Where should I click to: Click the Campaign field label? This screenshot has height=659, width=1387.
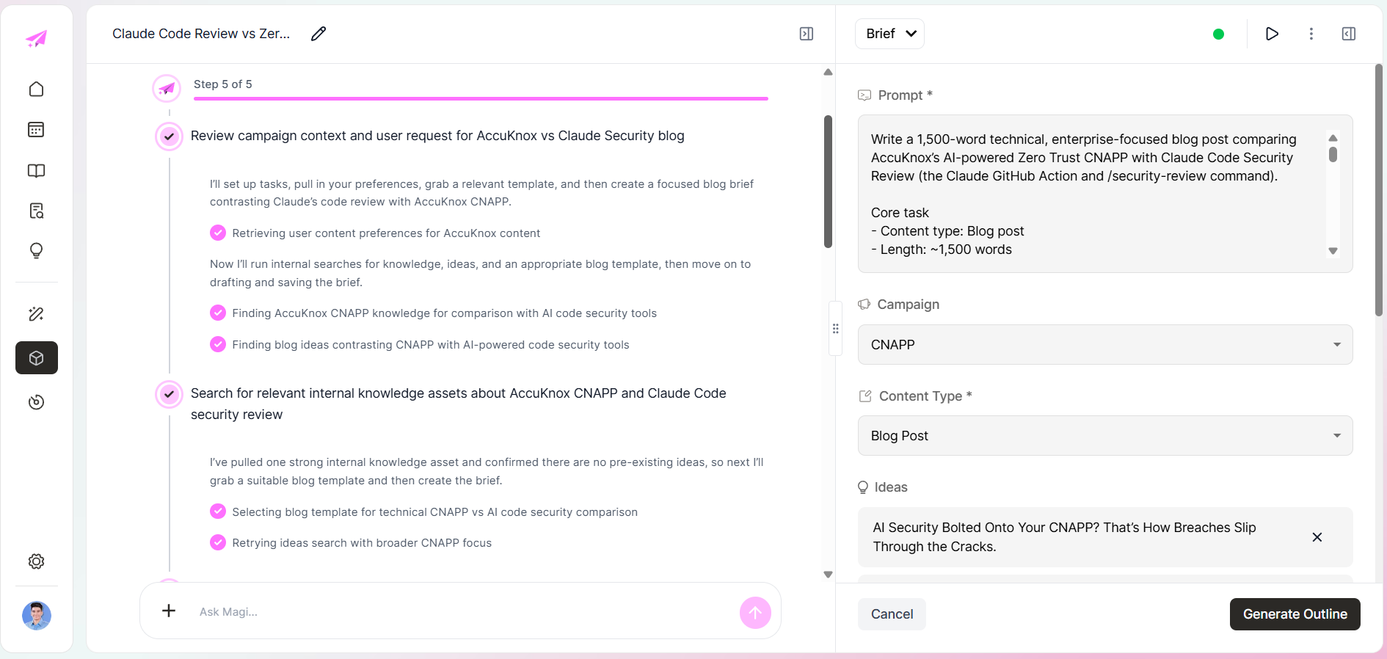(x=908, y=305)
